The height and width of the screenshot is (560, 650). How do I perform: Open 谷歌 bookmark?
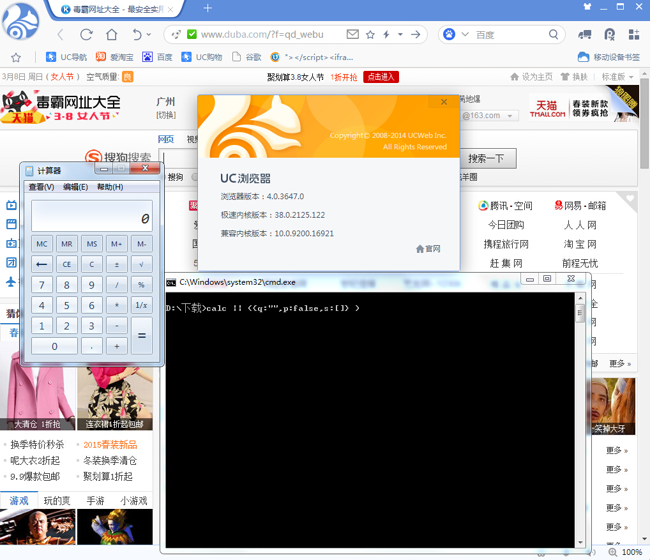pos(246,57)
